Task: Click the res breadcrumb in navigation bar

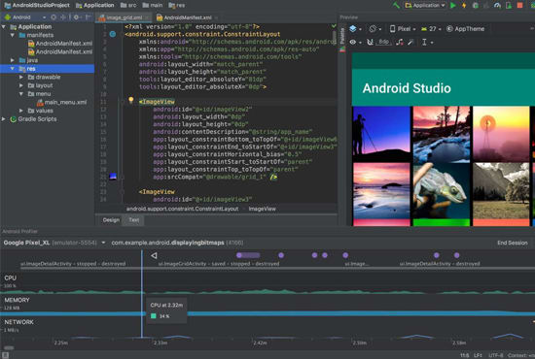Action: (177, 5)
